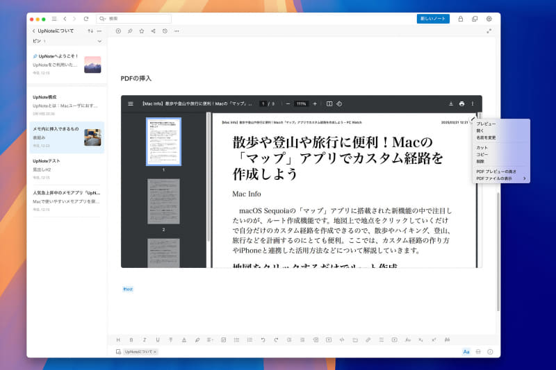556x370 pixels.
Task: Click the PDF fit to page icon
Action: coord(329,103)
